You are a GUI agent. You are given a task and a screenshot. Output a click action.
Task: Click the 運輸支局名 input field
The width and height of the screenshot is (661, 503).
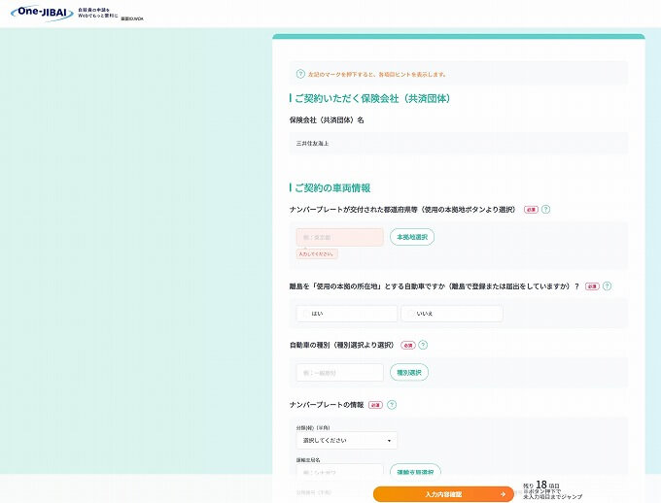pyautogui.click(x=339, y=472)
